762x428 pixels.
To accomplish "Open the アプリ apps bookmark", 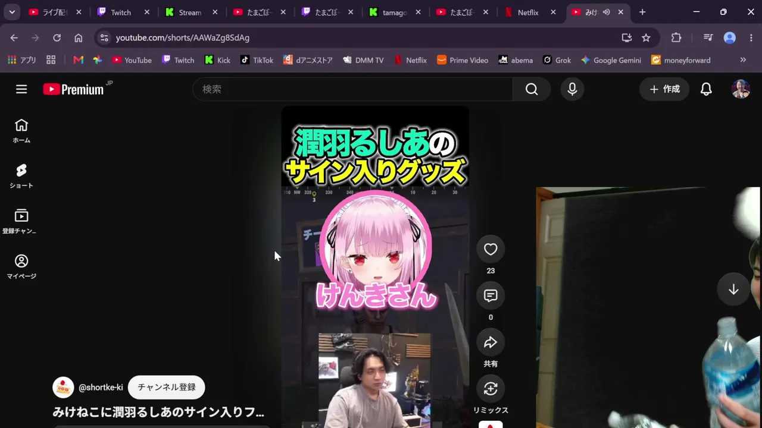I will 22,60.
